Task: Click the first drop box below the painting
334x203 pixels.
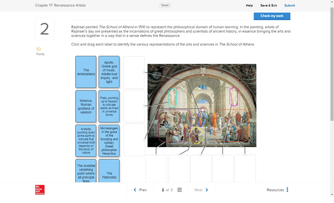Action: (x=156, y=169)
